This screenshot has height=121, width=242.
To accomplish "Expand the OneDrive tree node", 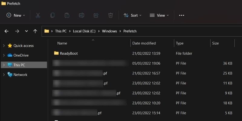I will [4, 55].
